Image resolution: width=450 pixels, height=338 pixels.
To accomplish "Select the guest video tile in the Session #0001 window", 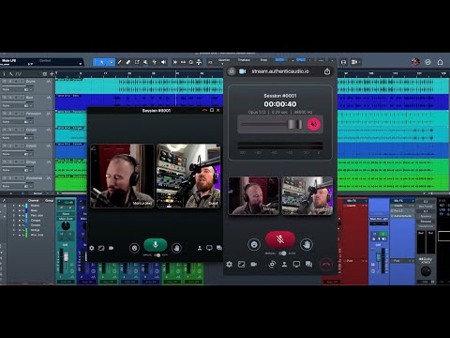I will [188, 176].
